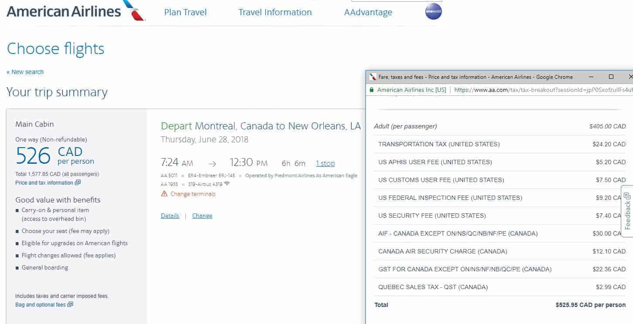Click Change to pick a different flight
Screen dimensions: 633x324
coord(202,216)
